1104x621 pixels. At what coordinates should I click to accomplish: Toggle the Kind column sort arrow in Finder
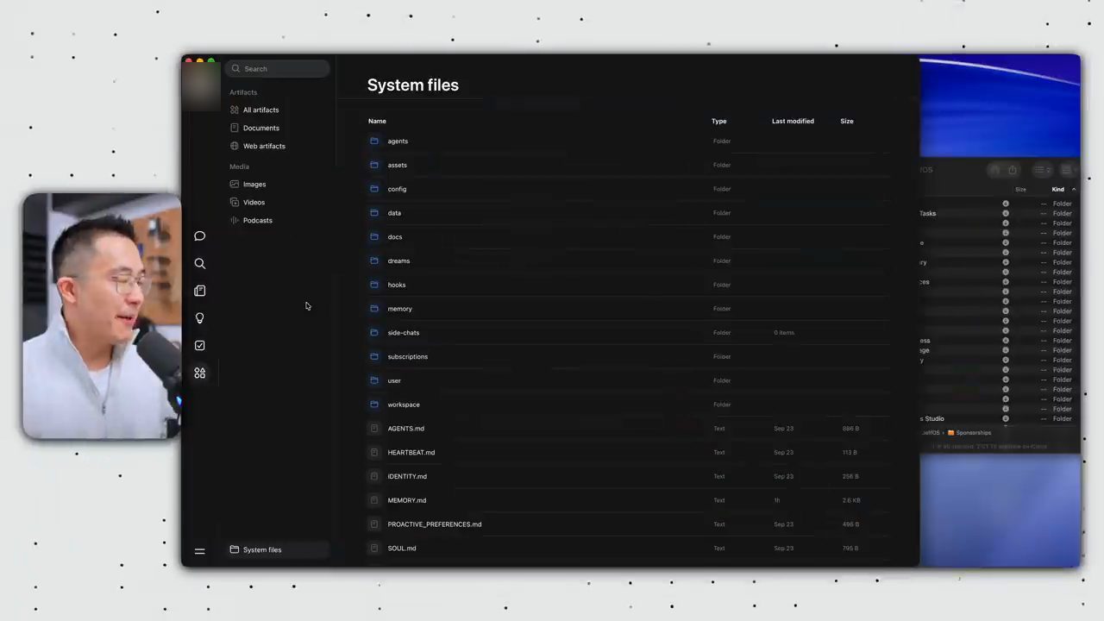tap(1074, 189)
